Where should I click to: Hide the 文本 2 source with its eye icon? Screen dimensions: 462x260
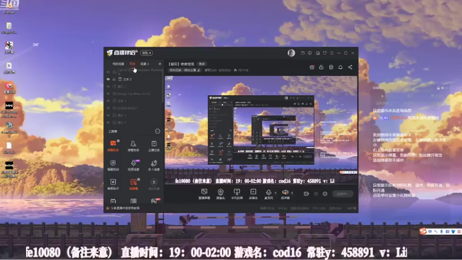(108, 79)
